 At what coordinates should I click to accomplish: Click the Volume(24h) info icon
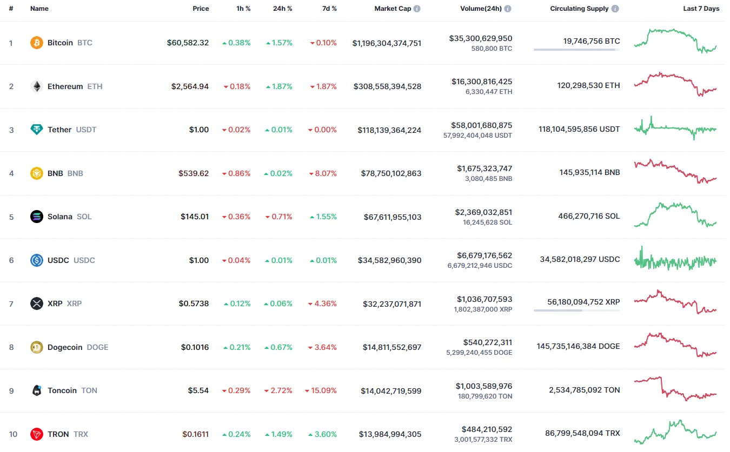pyautogui.click(x=508, y=9)
